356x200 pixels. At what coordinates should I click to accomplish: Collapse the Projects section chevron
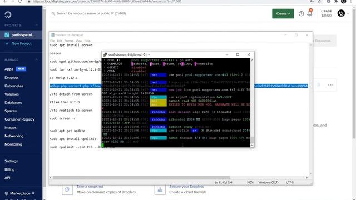tap(37, 25)
